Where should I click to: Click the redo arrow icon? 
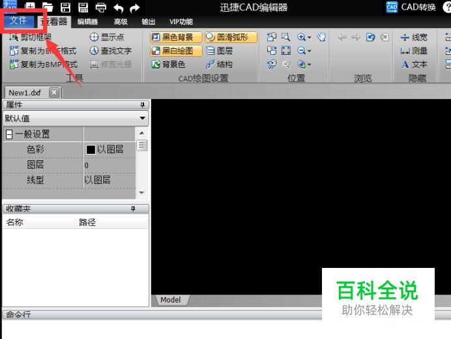tap(135, 8)
